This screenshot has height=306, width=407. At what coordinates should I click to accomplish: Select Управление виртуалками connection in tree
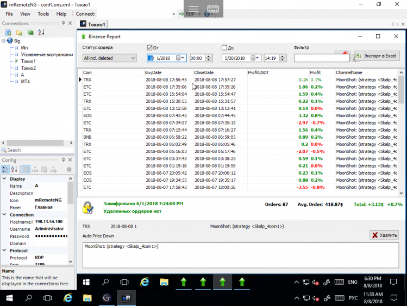47,54
